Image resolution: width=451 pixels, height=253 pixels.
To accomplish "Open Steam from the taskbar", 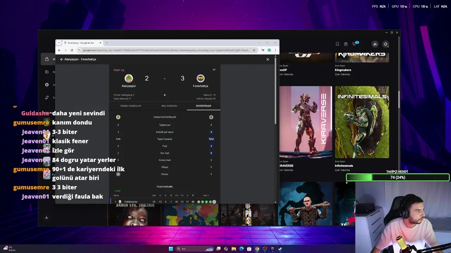I will coord(280,249).
